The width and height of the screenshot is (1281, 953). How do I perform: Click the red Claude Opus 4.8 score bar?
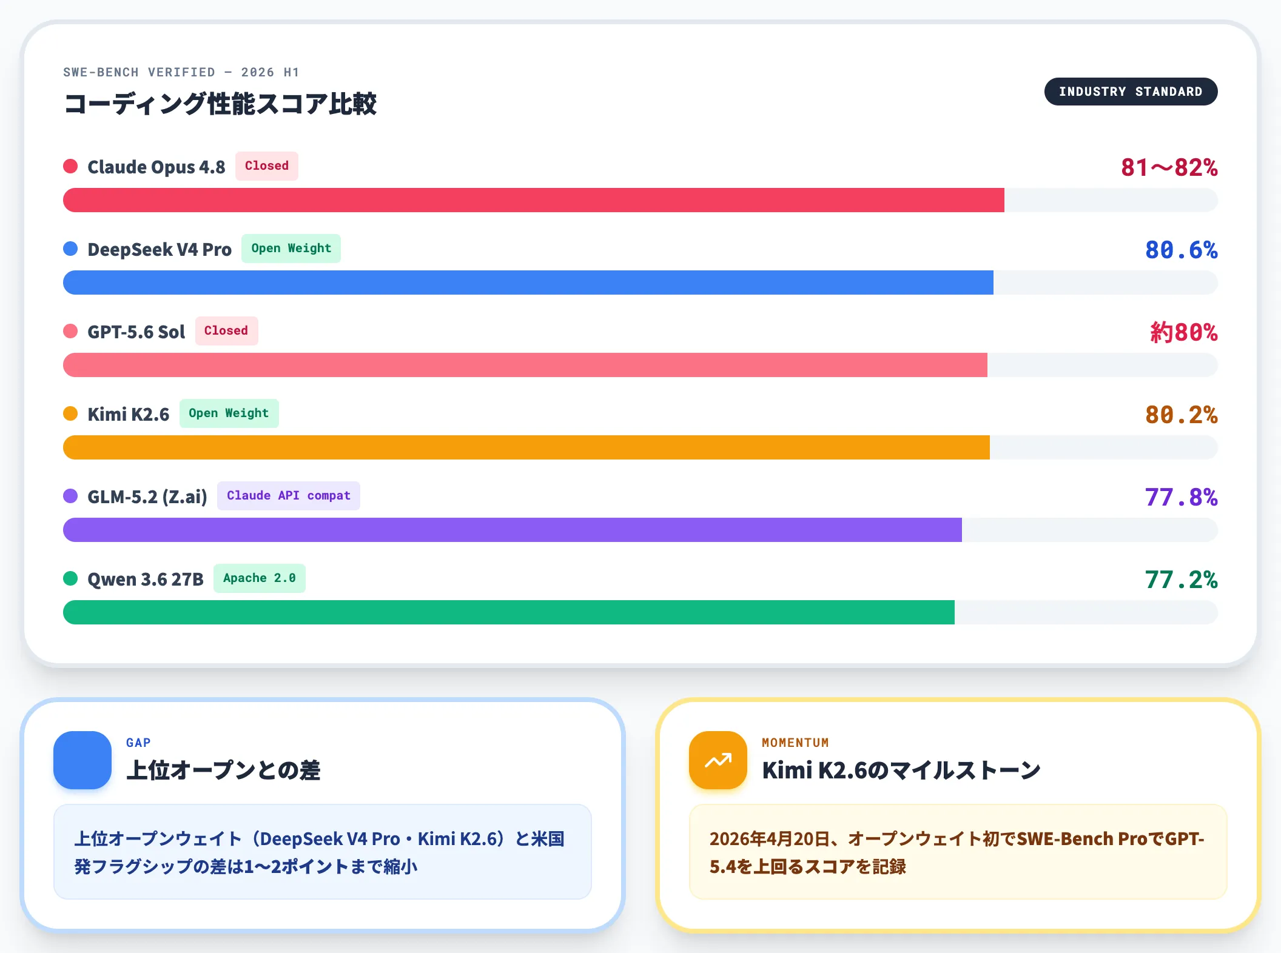point(534,200)
